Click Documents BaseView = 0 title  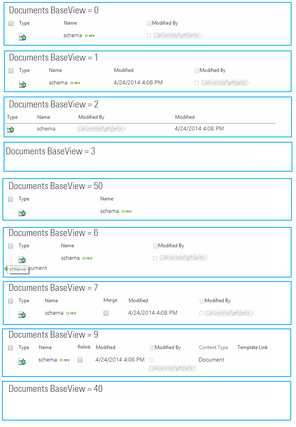[x=54, y=11]
